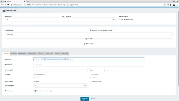Focus the Drain Timeout field
Viewport: 179px width, 101px height.
pos(58,86)
